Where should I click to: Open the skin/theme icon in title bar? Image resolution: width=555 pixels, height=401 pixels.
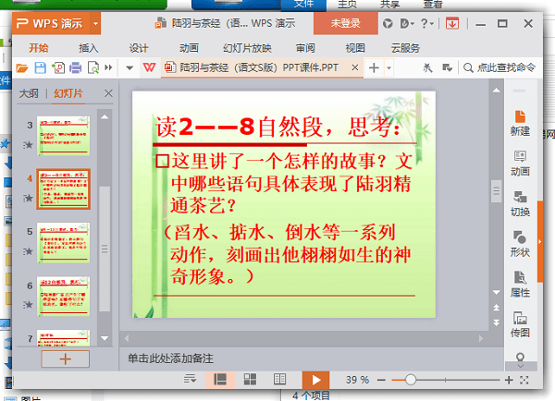pos(388,24)
